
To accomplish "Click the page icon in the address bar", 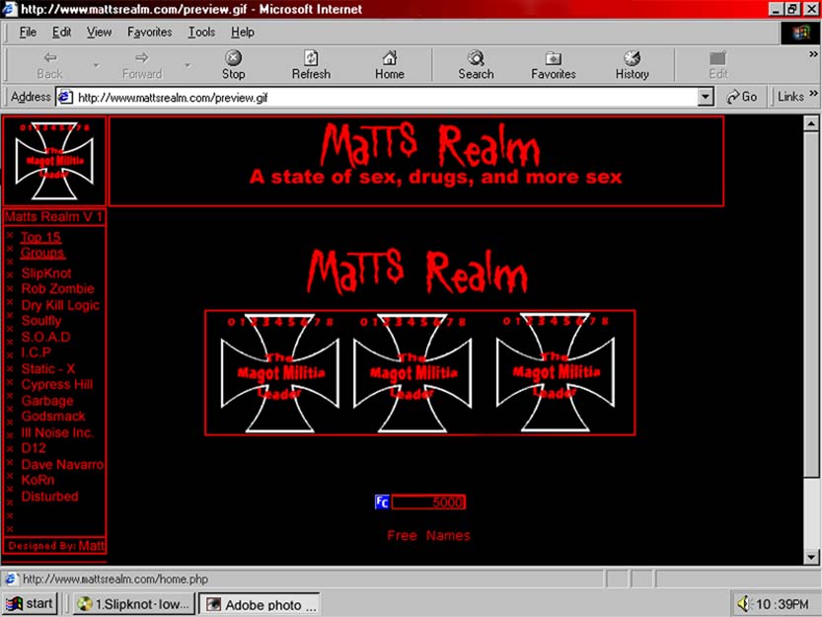I will (x=65, y=97).
